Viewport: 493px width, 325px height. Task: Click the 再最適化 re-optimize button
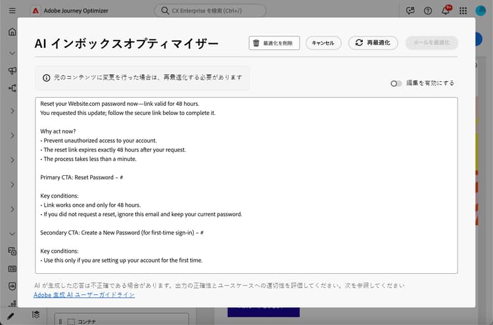click(x=373, y=43)
